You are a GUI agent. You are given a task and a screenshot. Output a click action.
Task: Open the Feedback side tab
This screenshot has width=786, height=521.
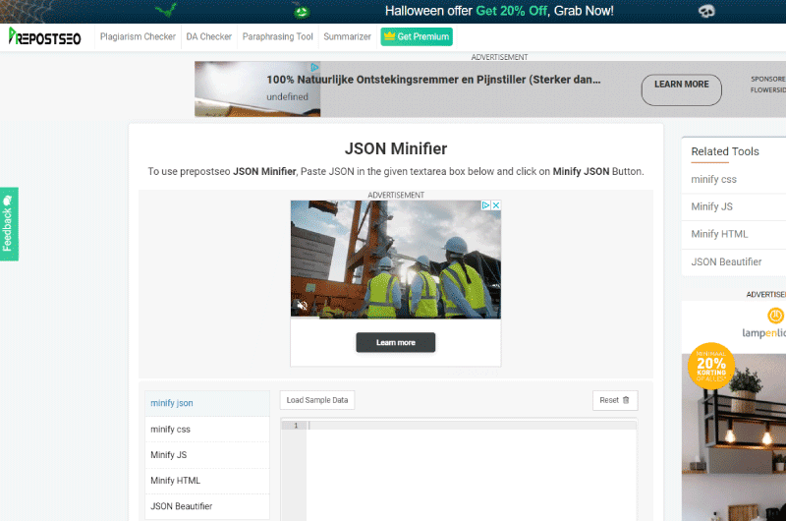(x=9, y=224)
